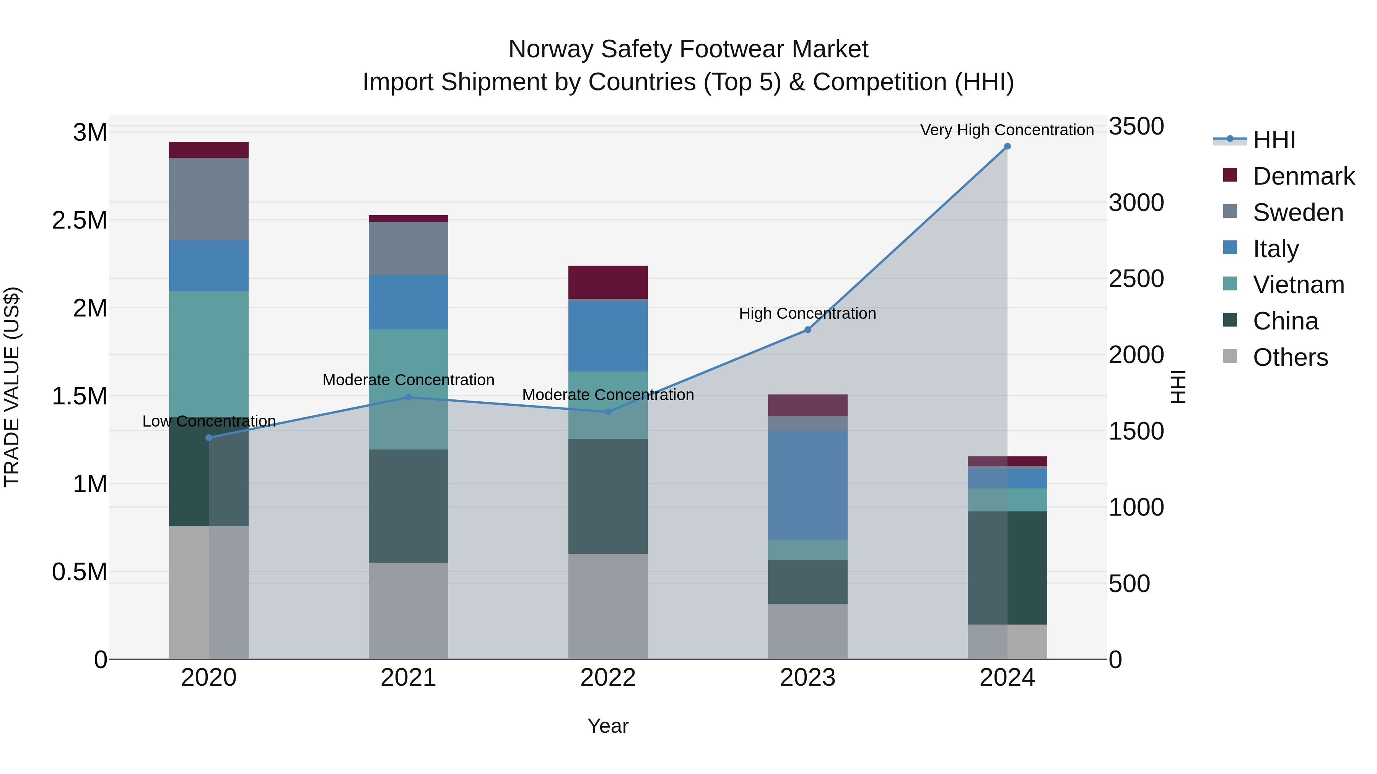This screenshot has height=774, width=1377.
Task: Click the 2.5M left axis tick
Action: click(80, 221)
